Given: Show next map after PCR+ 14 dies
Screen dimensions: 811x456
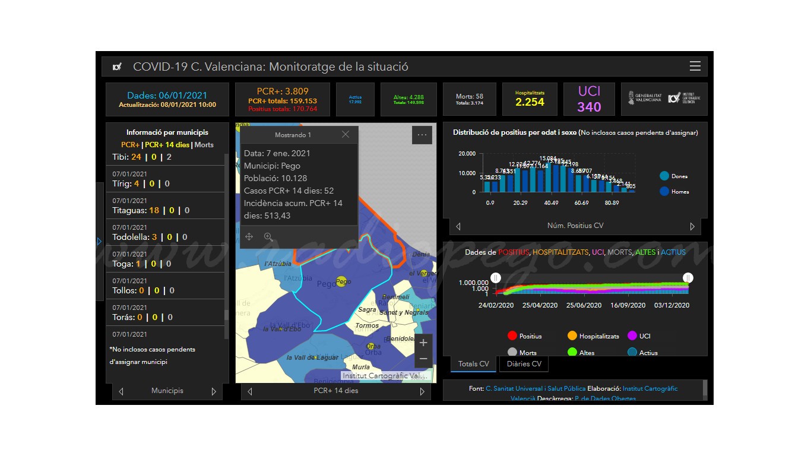Looking at the screenshot, I should (422, 391).
